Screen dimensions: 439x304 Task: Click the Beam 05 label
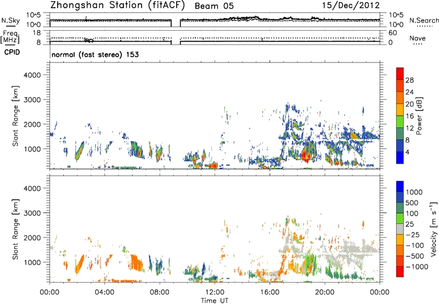(x=214, y=6)
